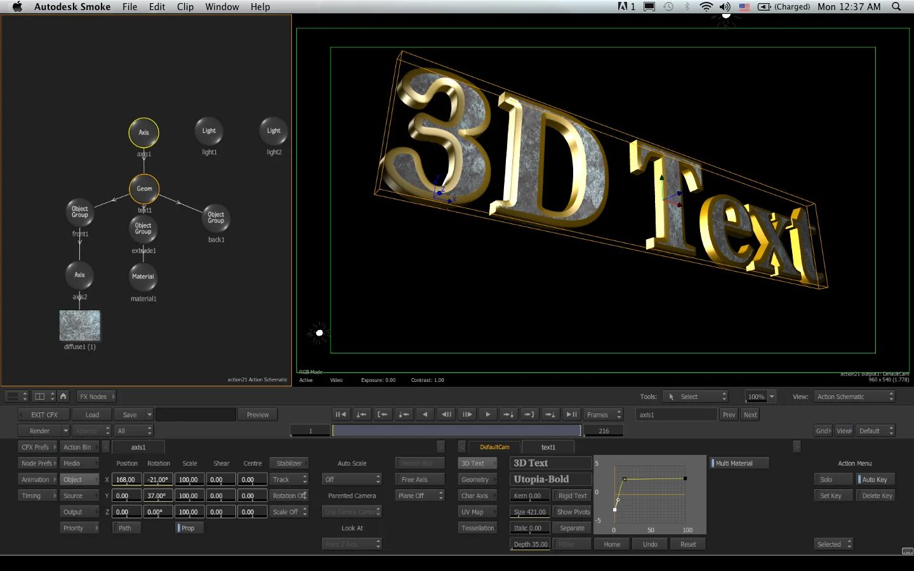Image resolution: width=914 pixels, height=571 pixels.
Task: Toggle the Auto Key button
Action: [875, 480]
